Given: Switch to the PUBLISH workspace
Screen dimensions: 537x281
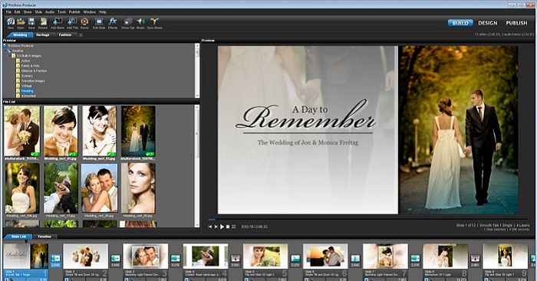Looking at the screenshot, I should [517, 23].
